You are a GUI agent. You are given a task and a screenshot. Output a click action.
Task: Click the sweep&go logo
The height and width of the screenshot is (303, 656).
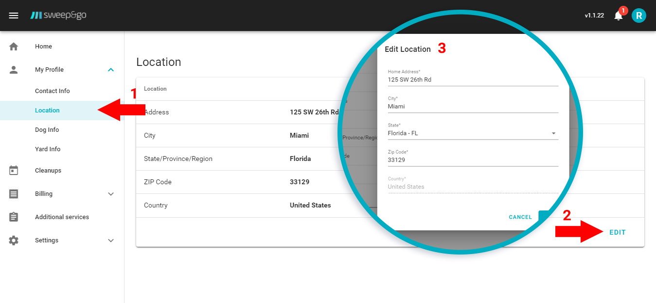58,16
